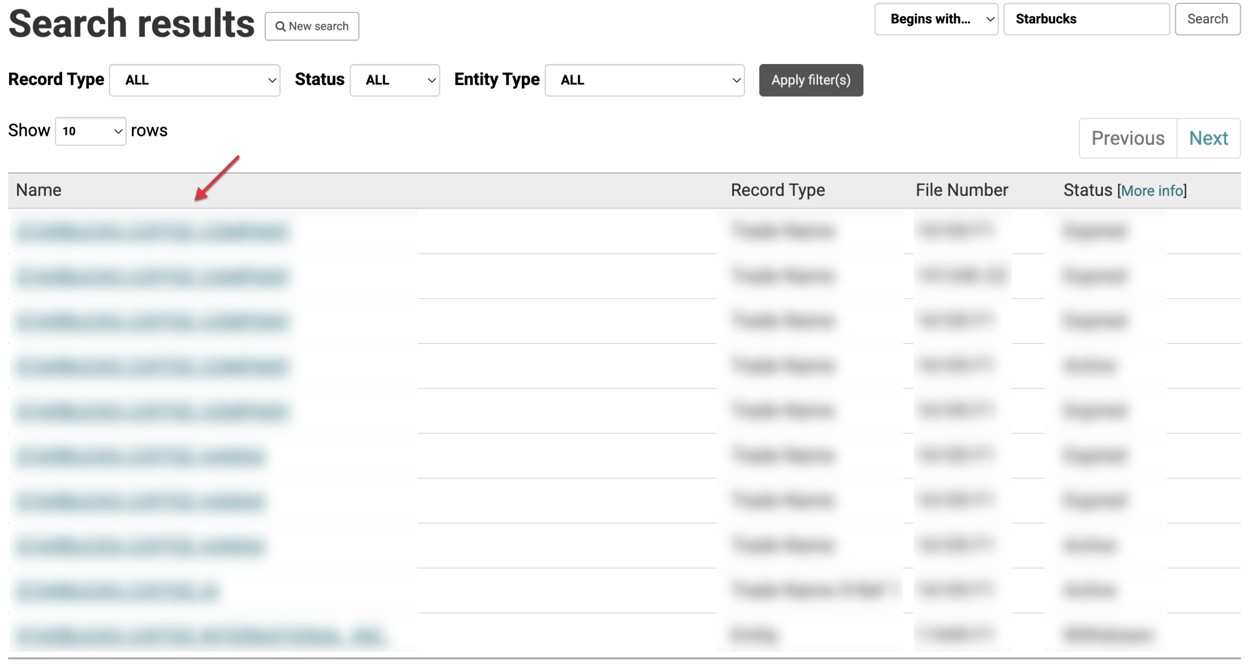
Task: Open the Status filter dropdown
Action: pyautogui.click(x=394, y=80)
